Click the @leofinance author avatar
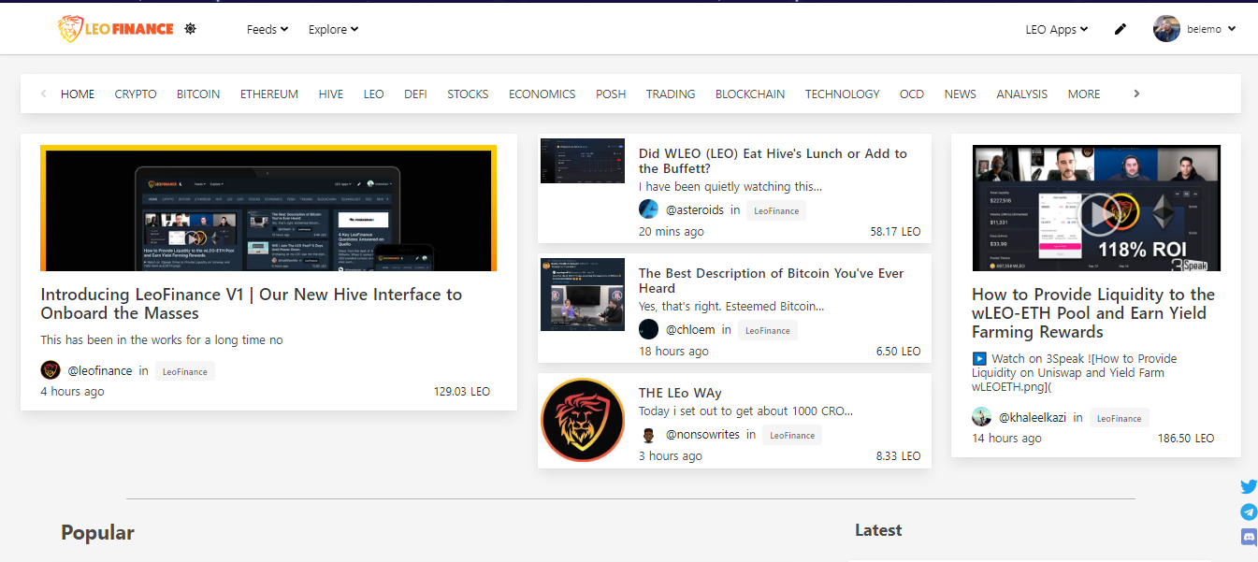 click(51, 370)
